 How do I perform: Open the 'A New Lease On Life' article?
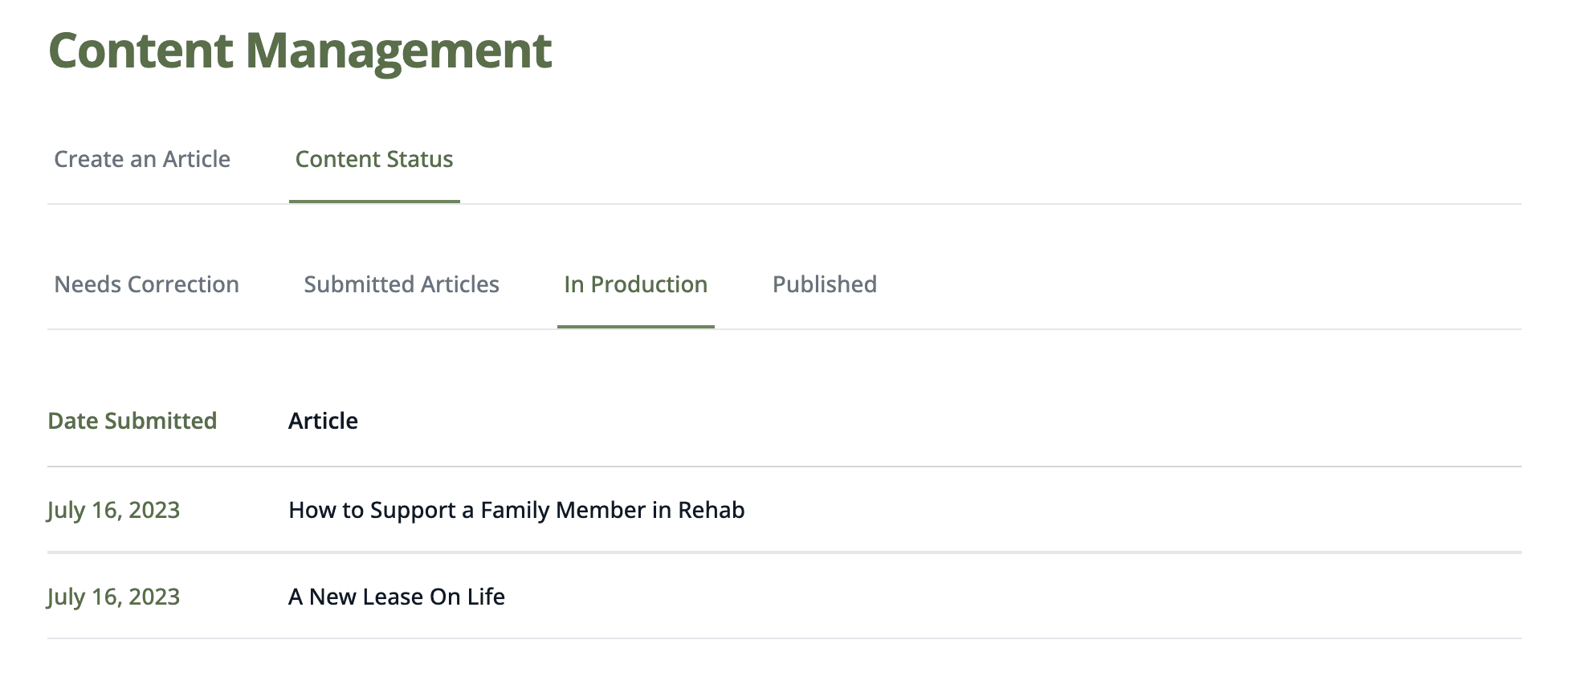click(397, 597)
